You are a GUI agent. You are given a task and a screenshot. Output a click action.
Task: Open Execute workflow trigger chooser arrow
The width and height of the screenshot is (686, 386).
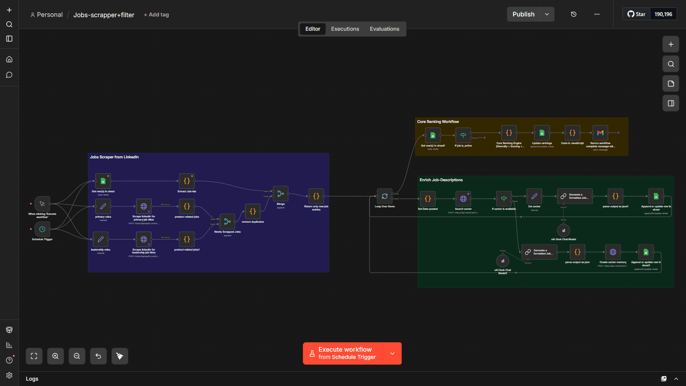pyautogui.click(x=392, y=353)
